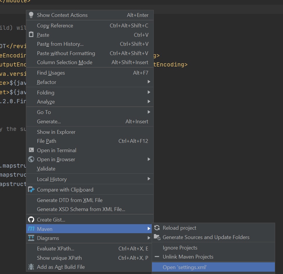Expand the Go To submenu arrow
This screenshot has height=274, width=283.
pyautogui.click(x=149, y=112)
